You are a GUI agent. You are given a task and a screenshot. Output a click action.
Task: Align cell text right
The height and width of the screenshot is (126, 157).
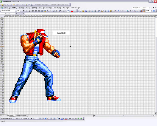[x=39, y=11]
